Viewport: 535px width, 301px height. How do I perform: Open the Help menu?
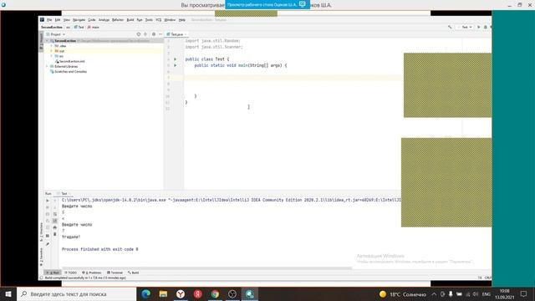182,20
